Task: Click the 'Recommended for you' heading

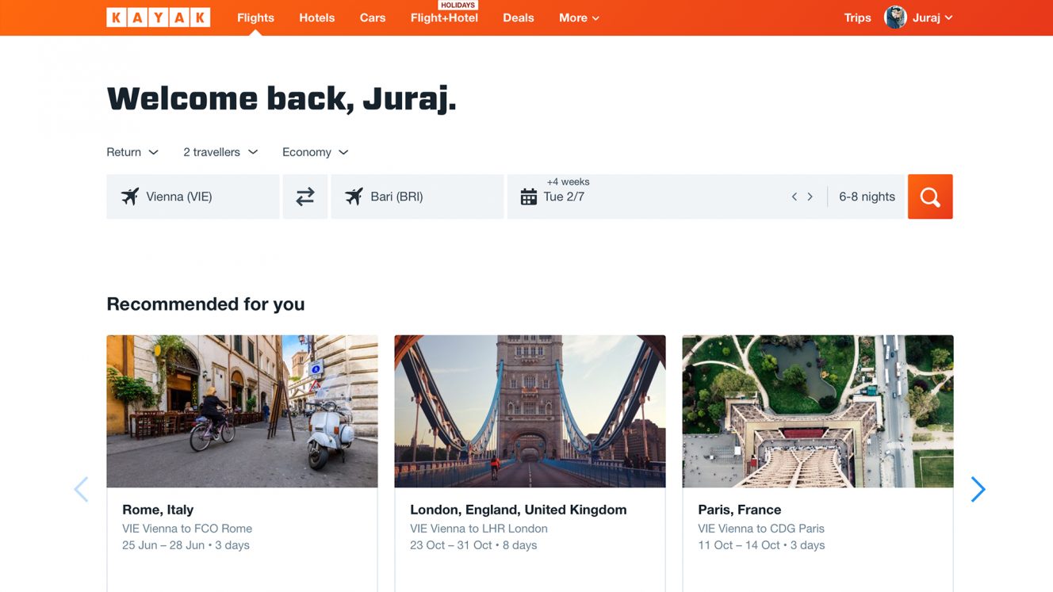Action: coord(205,304)
